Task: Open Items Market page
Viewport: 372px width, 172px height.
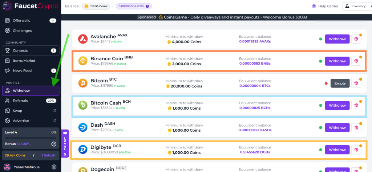Action: [x=31, y=61]
